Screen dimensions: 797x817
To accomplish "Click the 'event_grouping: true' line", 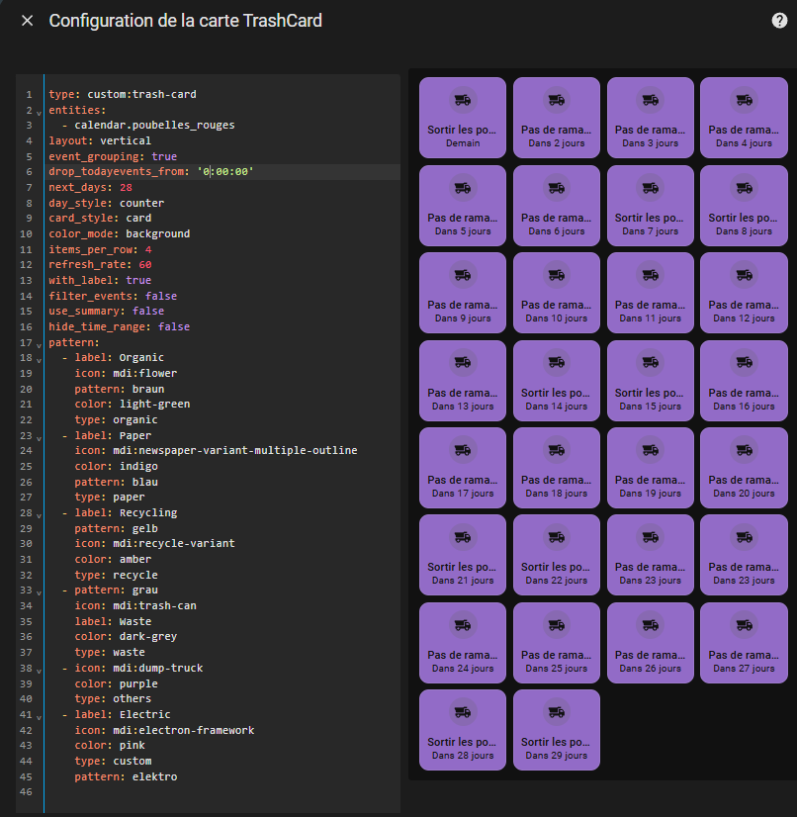I will [x=113, y=156].
